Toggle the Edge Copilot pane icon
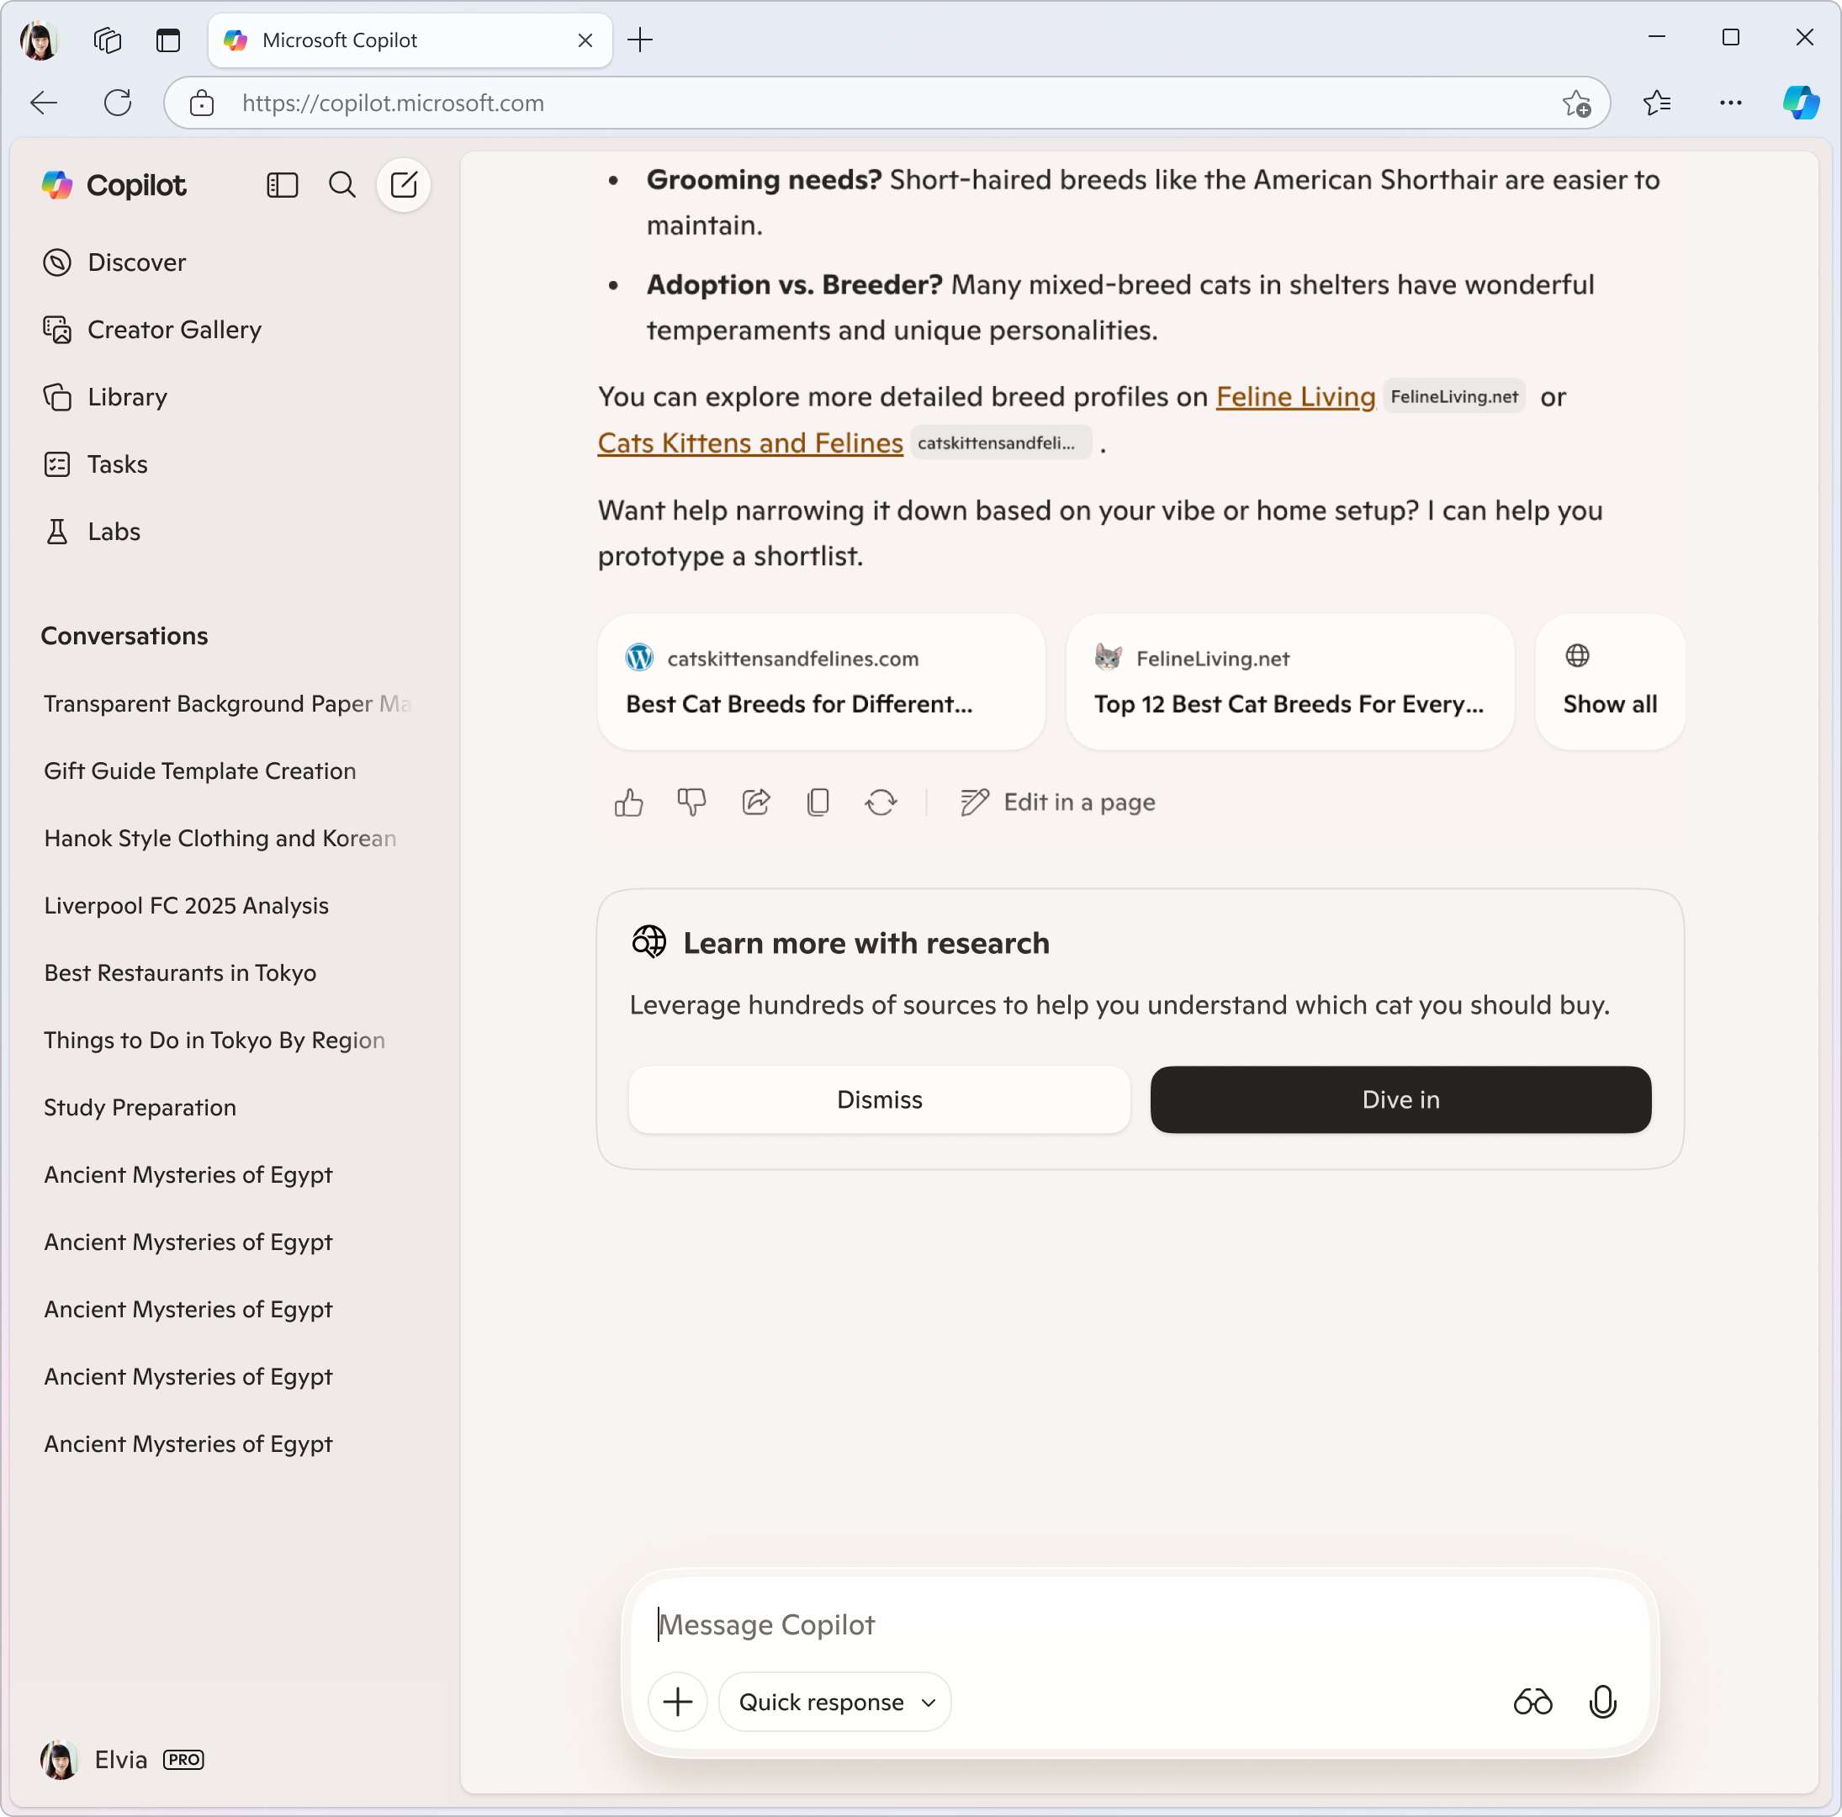The height and width of the screenshot is (1817, 1842). (x=1800, y=103)
